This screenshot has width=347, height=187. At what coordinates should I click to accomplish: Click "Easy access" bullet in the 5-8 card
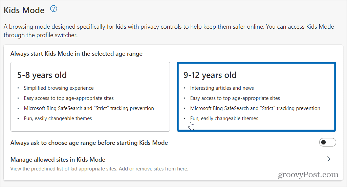click(x=69, y=98)
